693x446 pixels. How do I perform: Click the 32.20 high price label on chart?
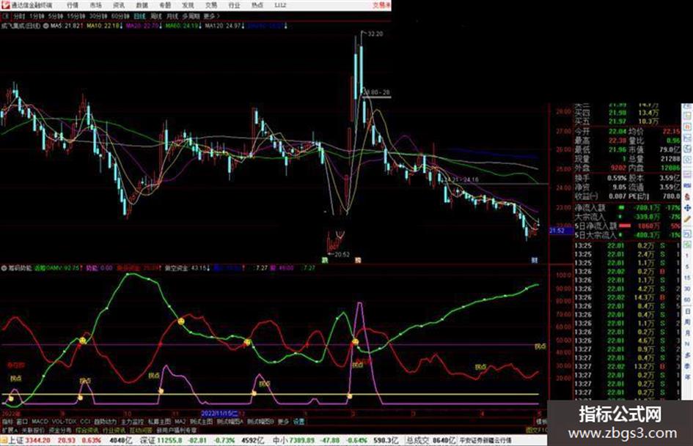coord(375,34)
